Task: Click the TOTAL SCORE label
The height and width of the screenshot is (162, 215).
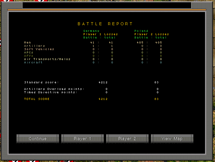Action: click(37, 99)
